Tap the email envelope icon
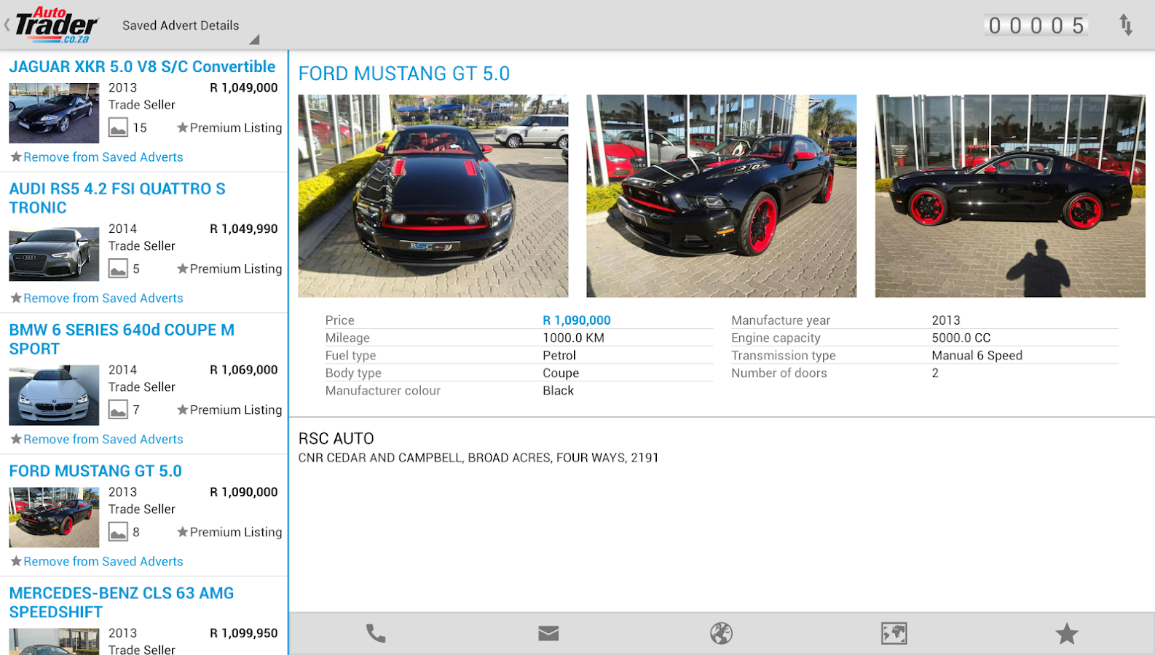The width and height of the screenshot is (1155, 655). point(548,633)
